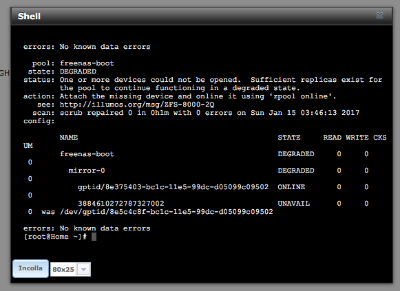Image resolution: width=400 pixels, height=291 pixels.
Task: Click the bottom 'errors: No known data errors' line
Action: 87,228
